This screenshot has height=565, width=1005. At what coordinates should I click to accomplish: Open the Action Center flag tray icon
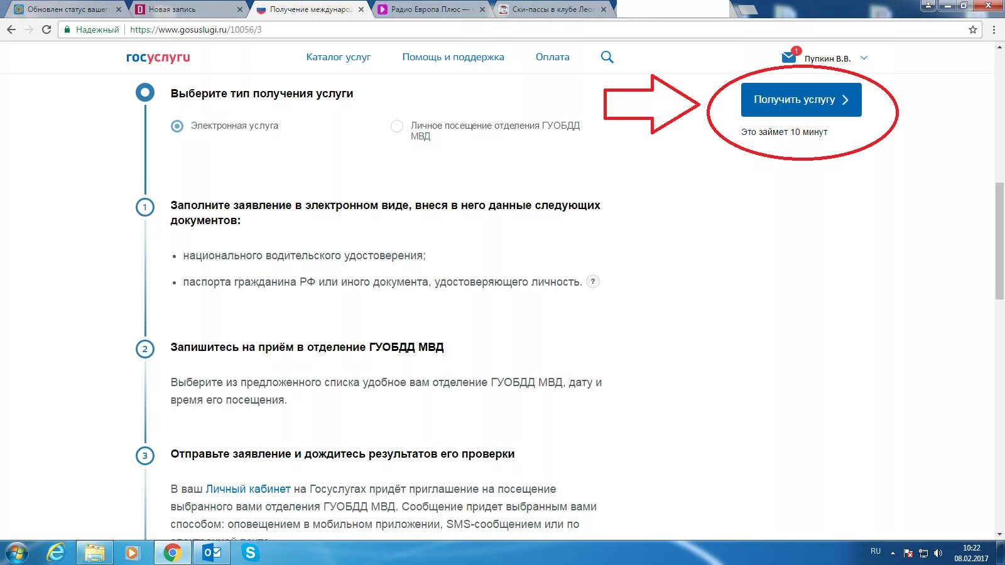coord(908,553)
